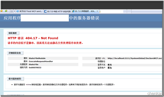This screenshot has height=97, width=164.
Task: Expand the tab list dropdown arrow
Action: pos(15,11)
